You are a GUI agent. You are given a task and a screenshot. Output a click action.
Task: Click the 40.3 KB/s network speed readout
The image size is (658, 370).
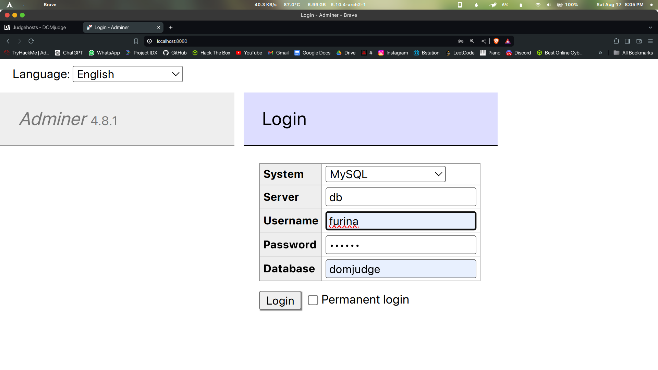pyautogui.click(x=266, y=5)
